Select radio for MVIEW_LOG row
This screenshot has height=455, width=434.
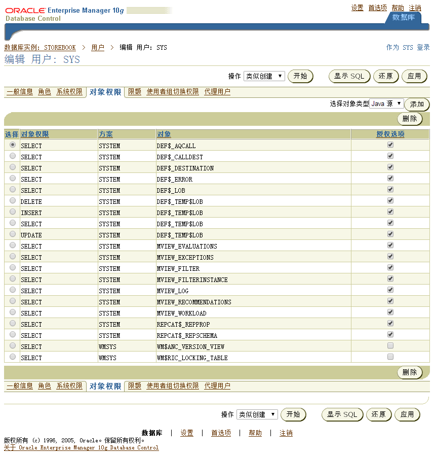[x=13, y=290]
